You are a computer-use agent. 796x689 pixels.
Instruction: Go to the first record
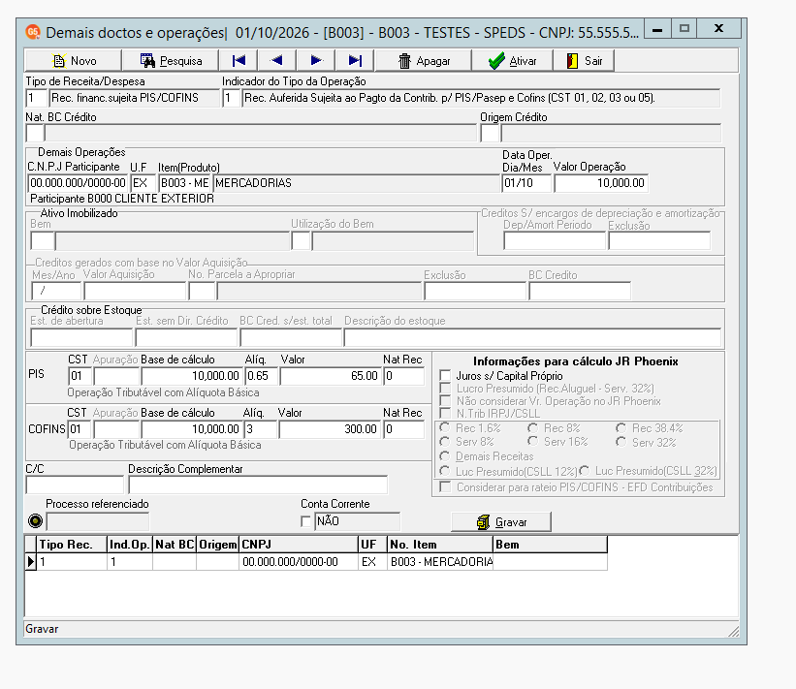pyautogui.click(x=239, y=61)
